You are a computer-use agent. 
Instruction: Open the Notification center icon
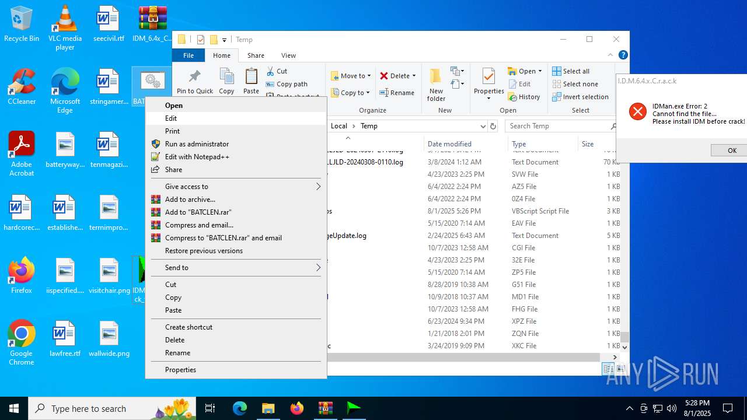pos(728,408)
